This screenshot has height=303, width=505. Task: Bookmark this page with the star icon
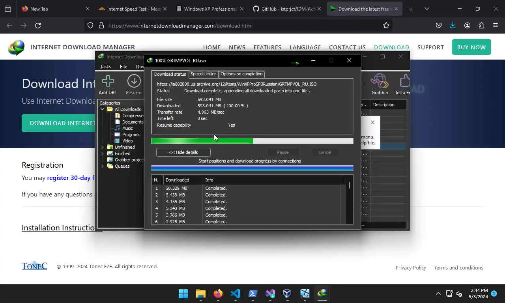[x=386, y=25]
